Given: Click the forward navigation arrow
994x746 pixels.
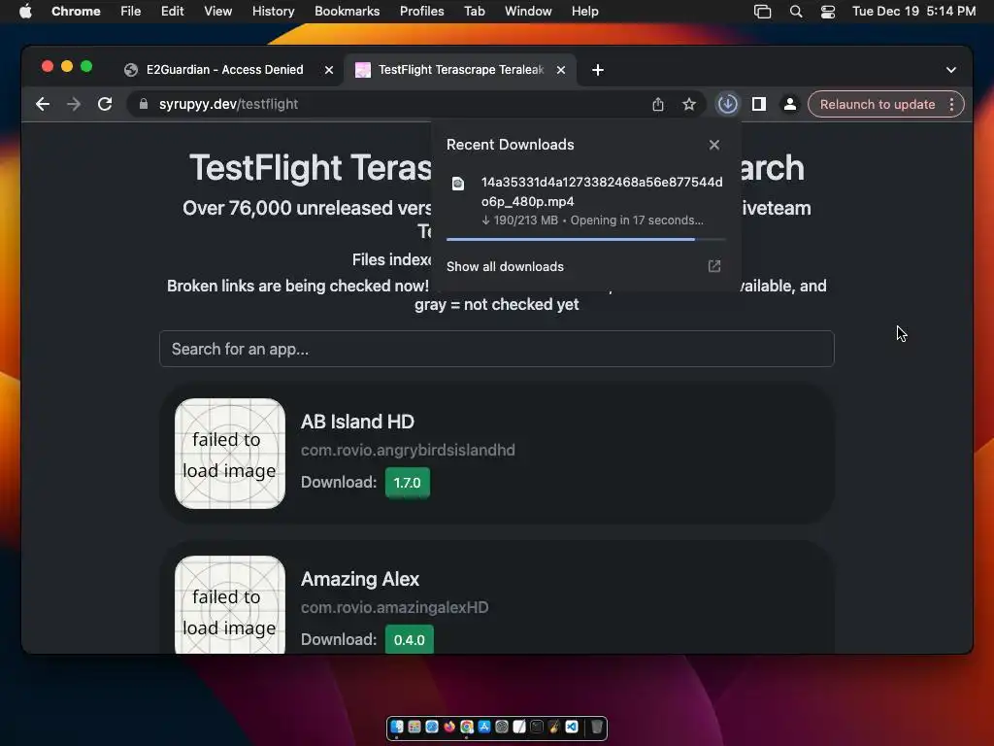Looking at the screenshot, I should (x=74, y=104).
